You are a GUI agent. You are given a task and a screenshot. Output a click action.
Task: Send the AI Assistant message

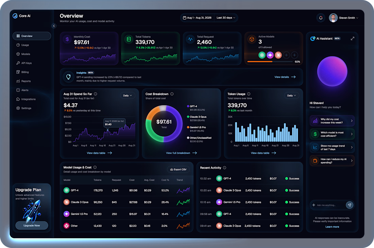tap(350, 205)
